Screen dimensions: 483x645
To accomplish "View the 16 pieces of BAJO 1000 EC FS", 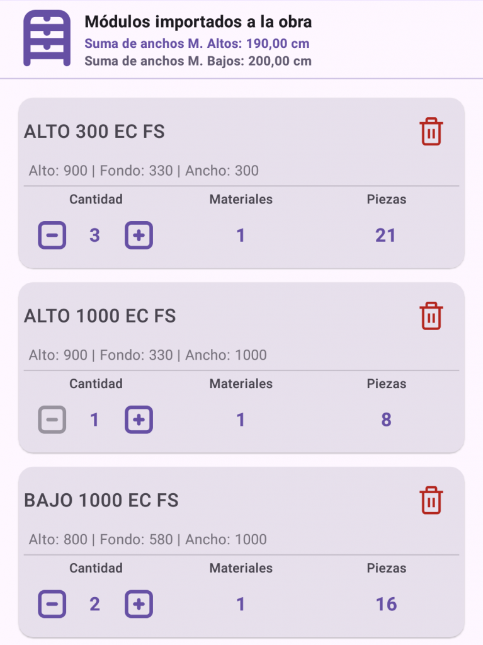I will click(386, 604).
